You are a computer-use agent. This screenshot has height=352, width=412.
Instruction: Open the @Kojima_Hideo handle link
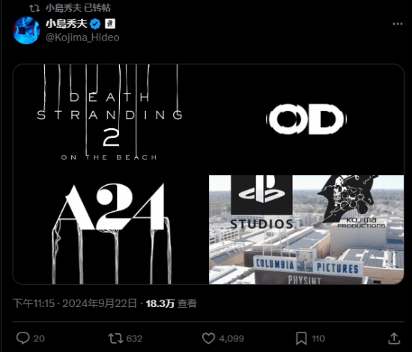coord(82,37)
